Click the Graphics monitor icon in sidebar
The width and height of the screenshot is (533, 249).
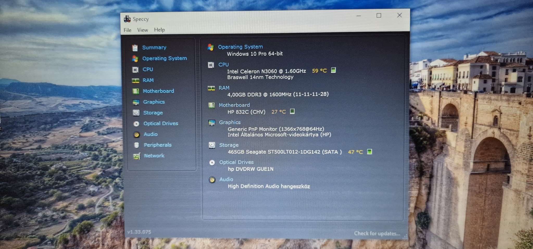point(136,102)
